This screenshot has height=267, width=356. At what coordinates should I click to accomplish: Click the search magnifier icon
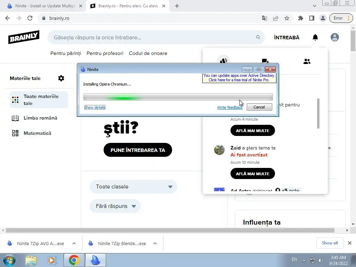click(x=258, y=37)
